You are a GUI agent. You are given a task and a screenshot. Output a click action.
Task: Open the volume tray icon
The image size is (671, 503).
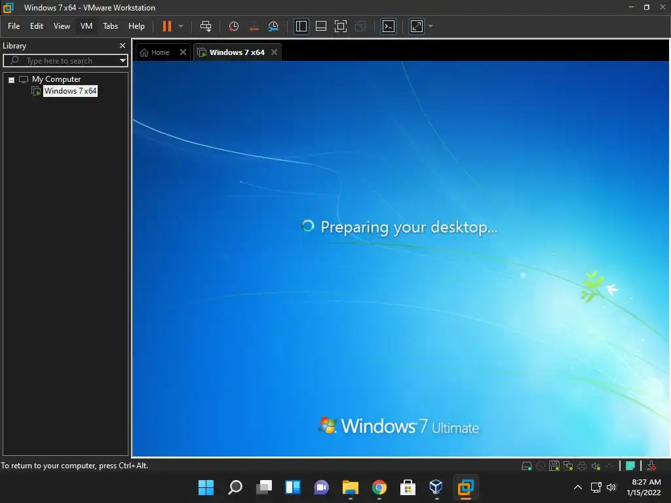click(611, 487)
